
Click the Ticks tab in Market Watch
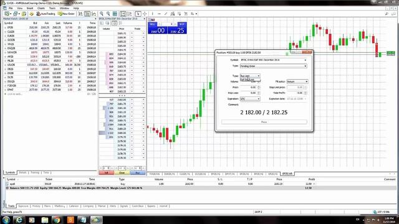coord(46,172)
